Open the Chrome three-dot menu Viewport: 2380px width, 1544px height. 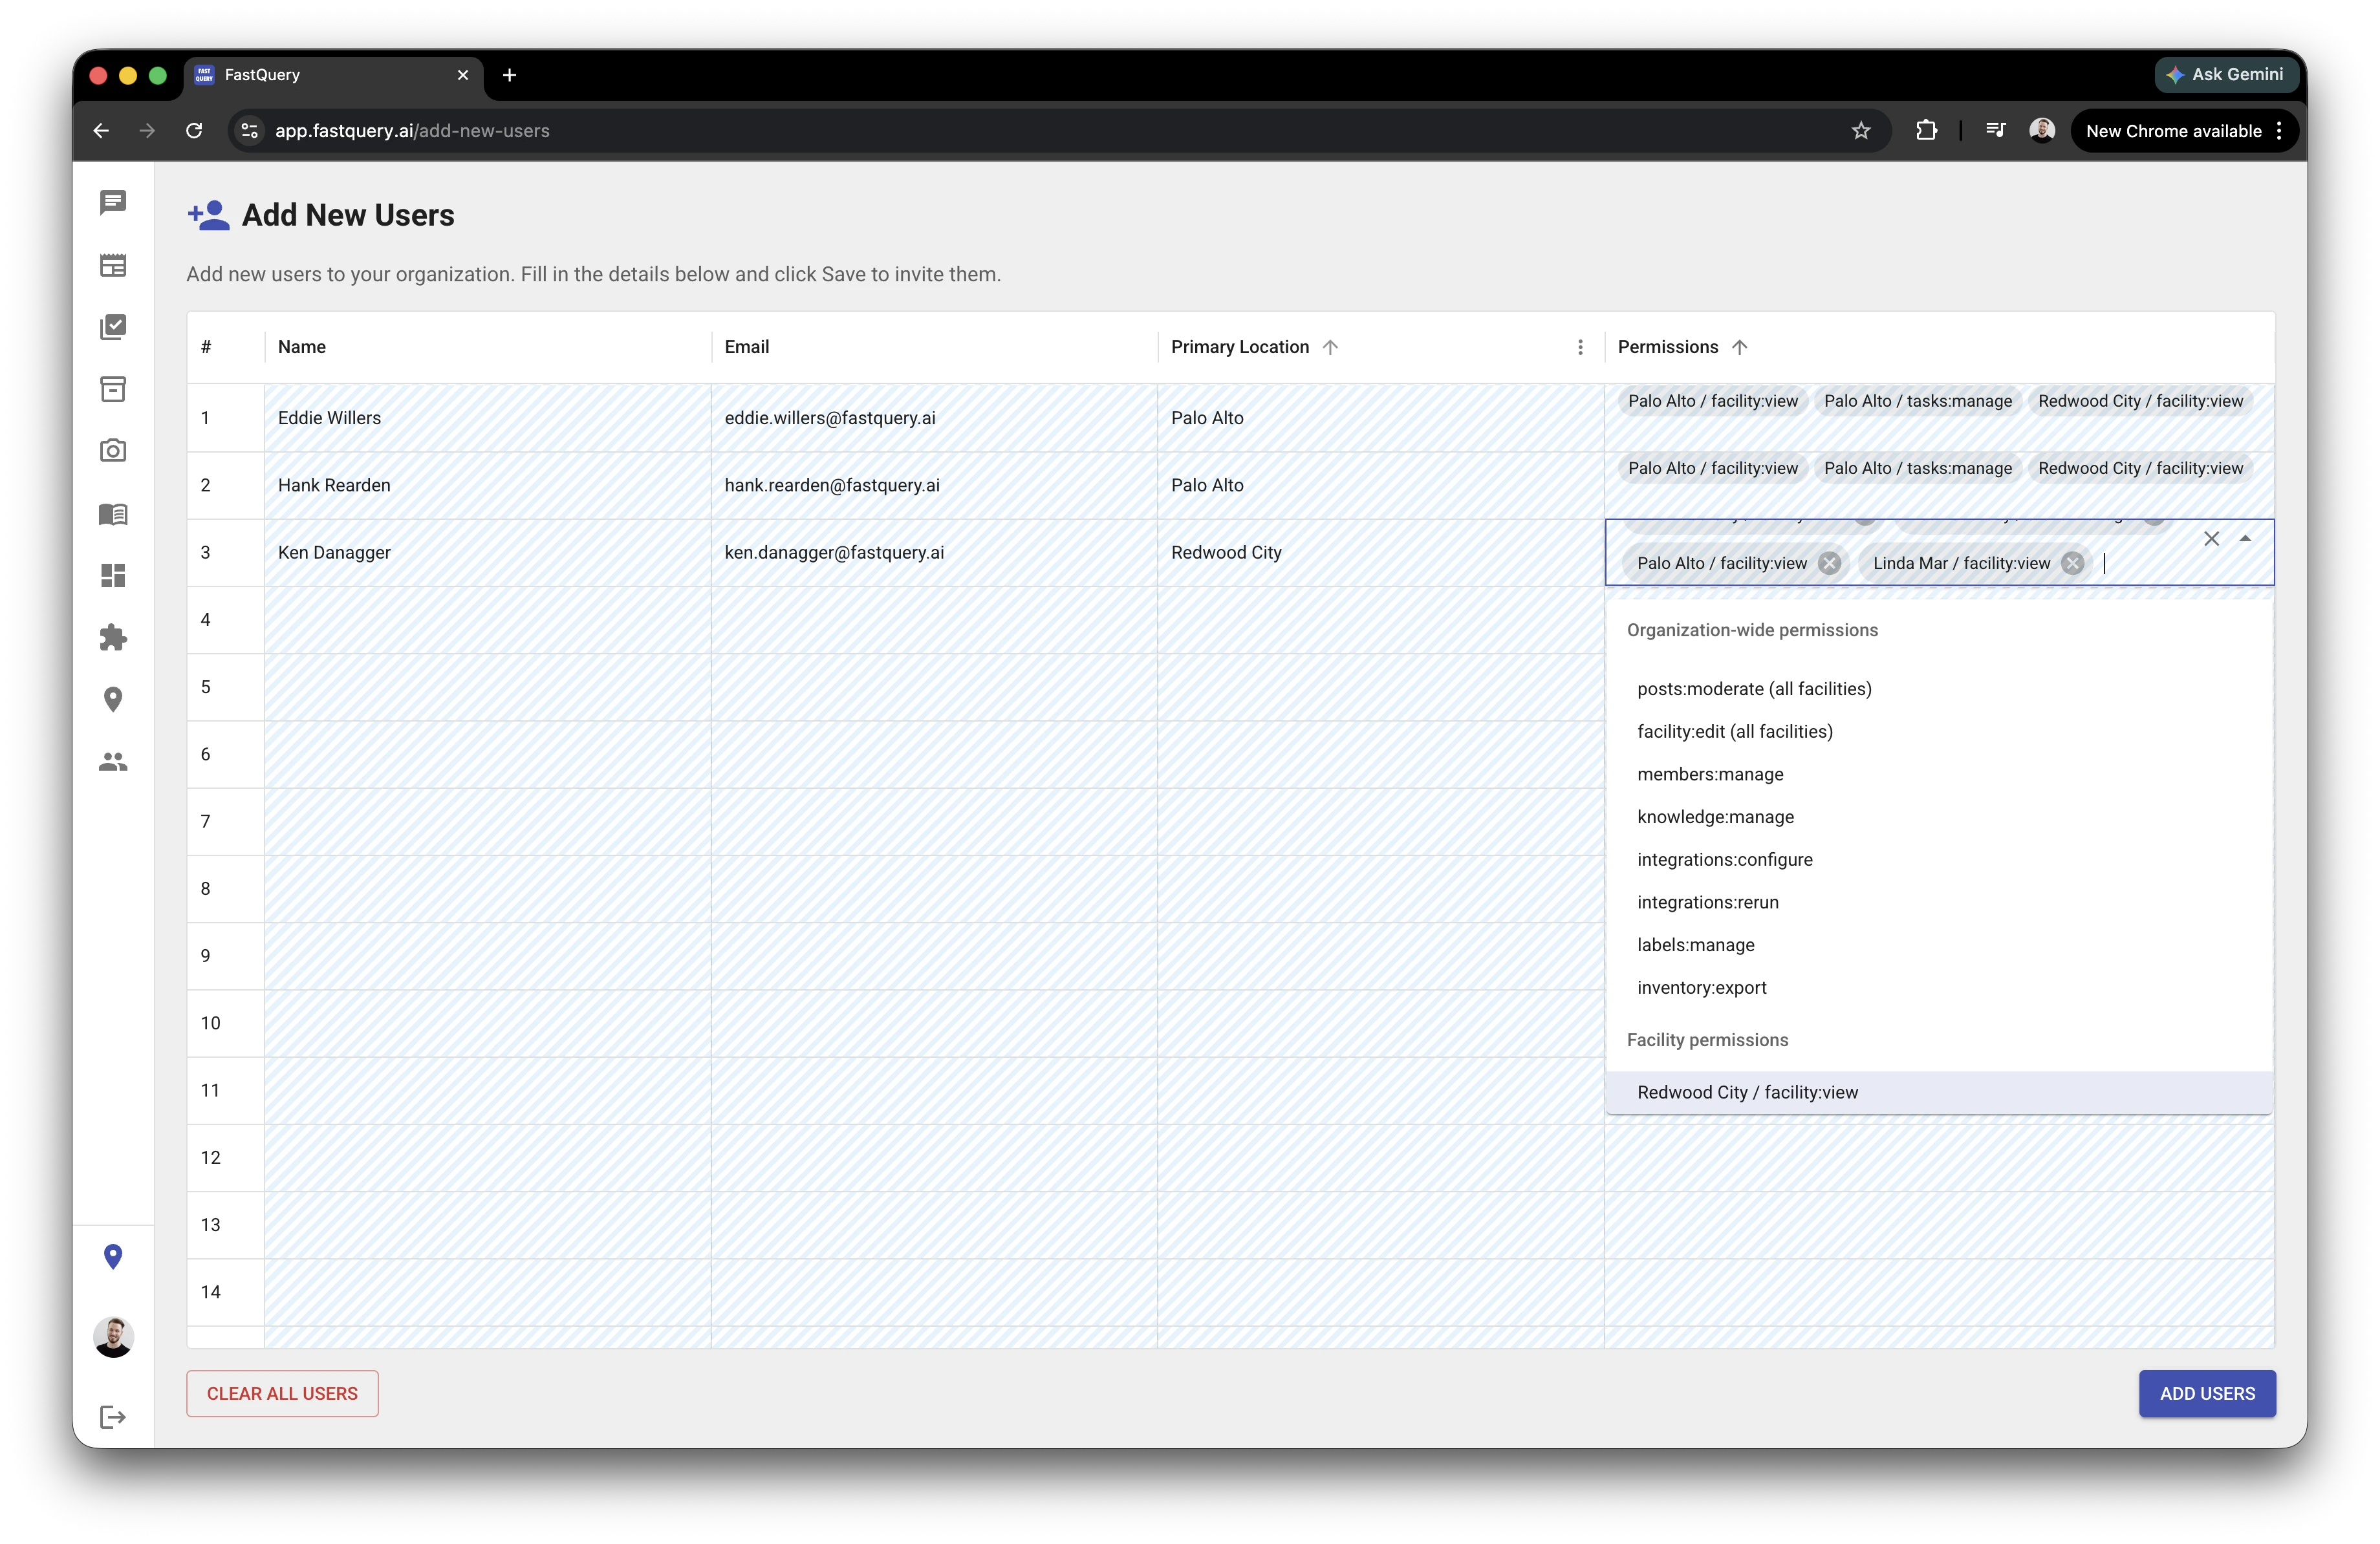2279,131
